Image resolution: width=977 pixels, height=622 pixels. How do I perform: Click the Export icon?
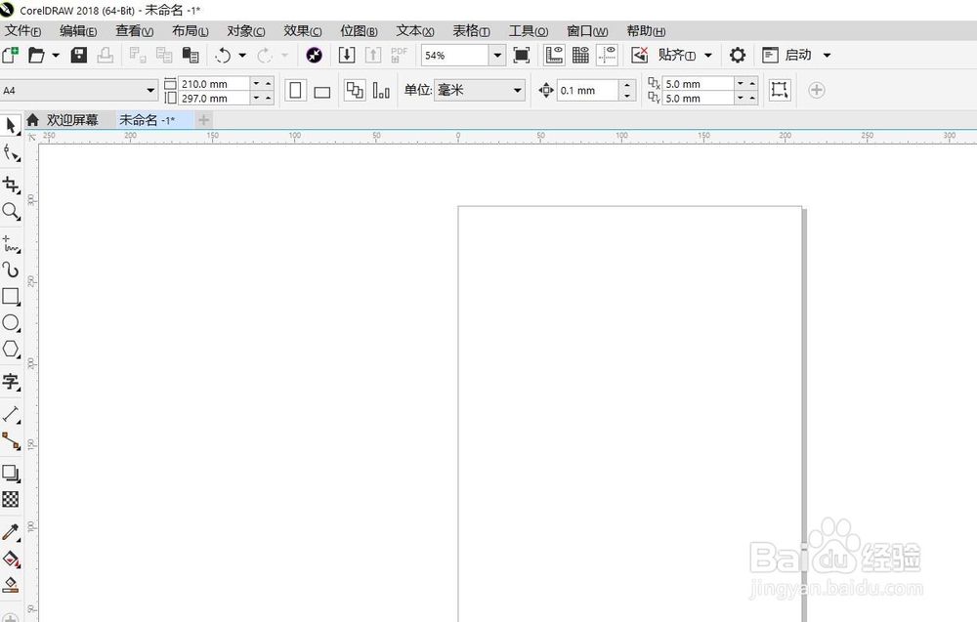pos(372,55)
